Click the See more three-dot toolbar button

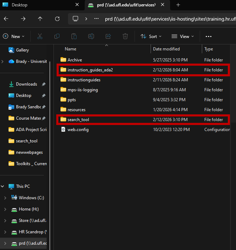pyautogui.click(x=209, y=37)
